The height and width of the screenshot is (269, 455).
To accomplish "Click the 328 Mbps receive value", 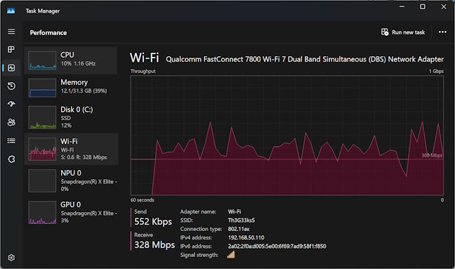I will pyautogui.click(x=154, y=244).
